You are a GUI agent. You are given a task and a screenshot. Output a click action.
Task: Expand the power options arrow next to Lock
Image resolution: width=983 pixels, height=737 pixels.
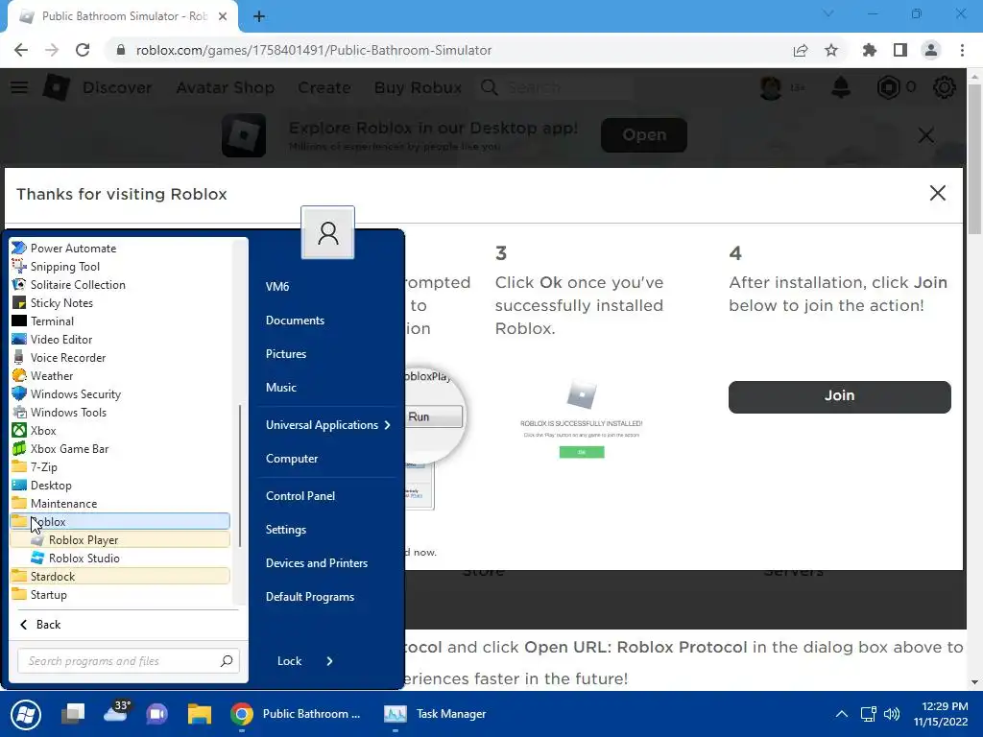coord(329,660)
